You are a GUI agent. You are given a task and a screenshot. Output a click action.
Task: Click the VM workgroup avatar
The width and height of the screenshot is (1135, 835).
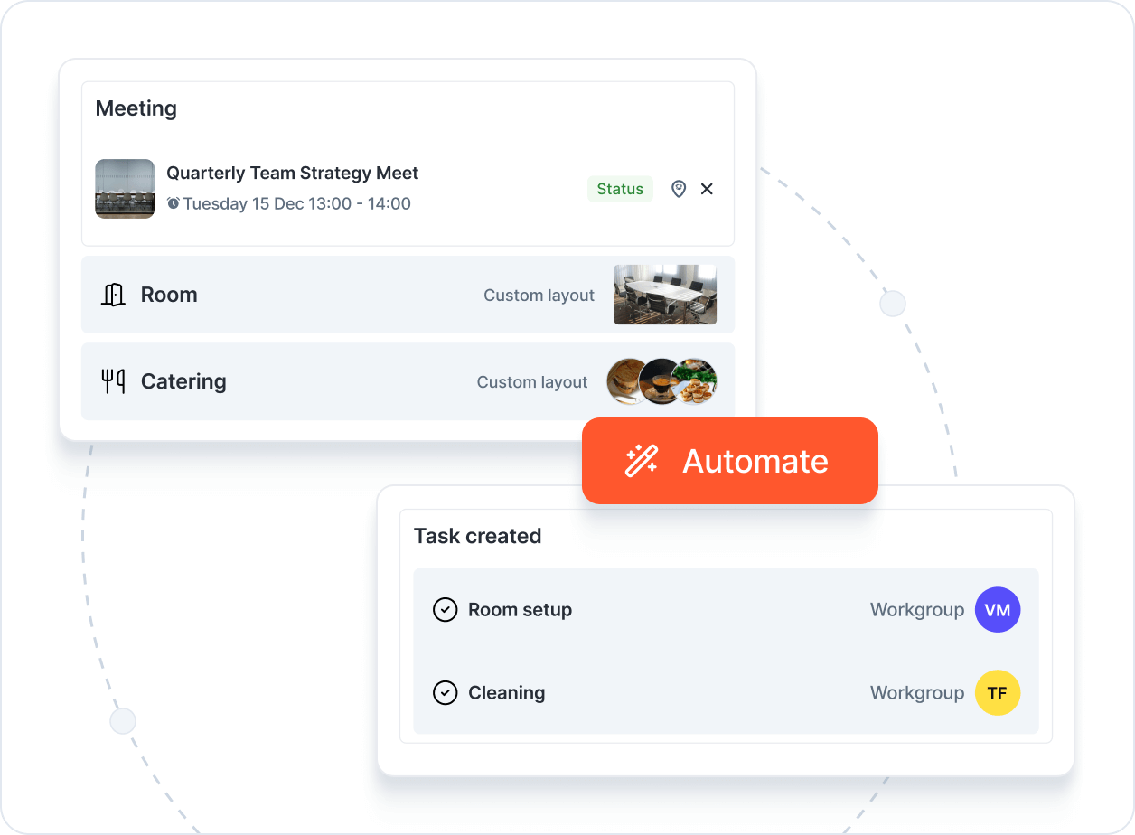997,610
